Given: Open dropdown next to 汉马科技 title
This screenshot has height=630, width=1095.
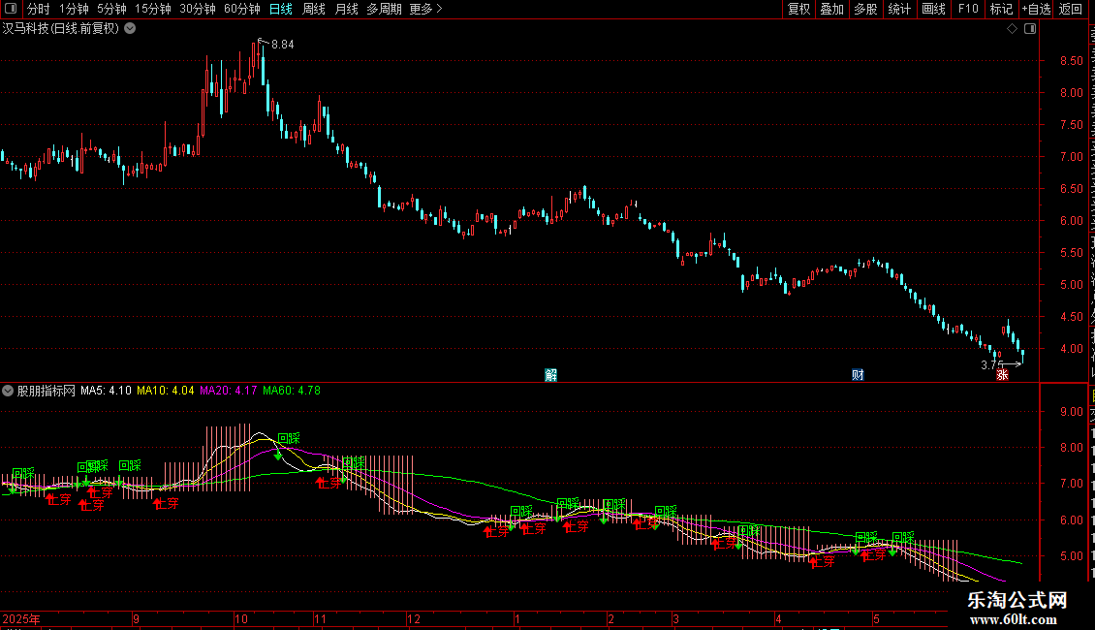Looking at the screenshot, I should [x=130, y=29].
